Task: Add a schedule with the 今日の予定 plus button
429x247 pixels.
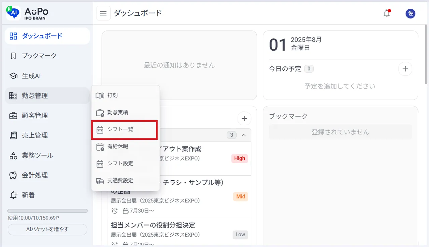Action: tap(405, 69)
